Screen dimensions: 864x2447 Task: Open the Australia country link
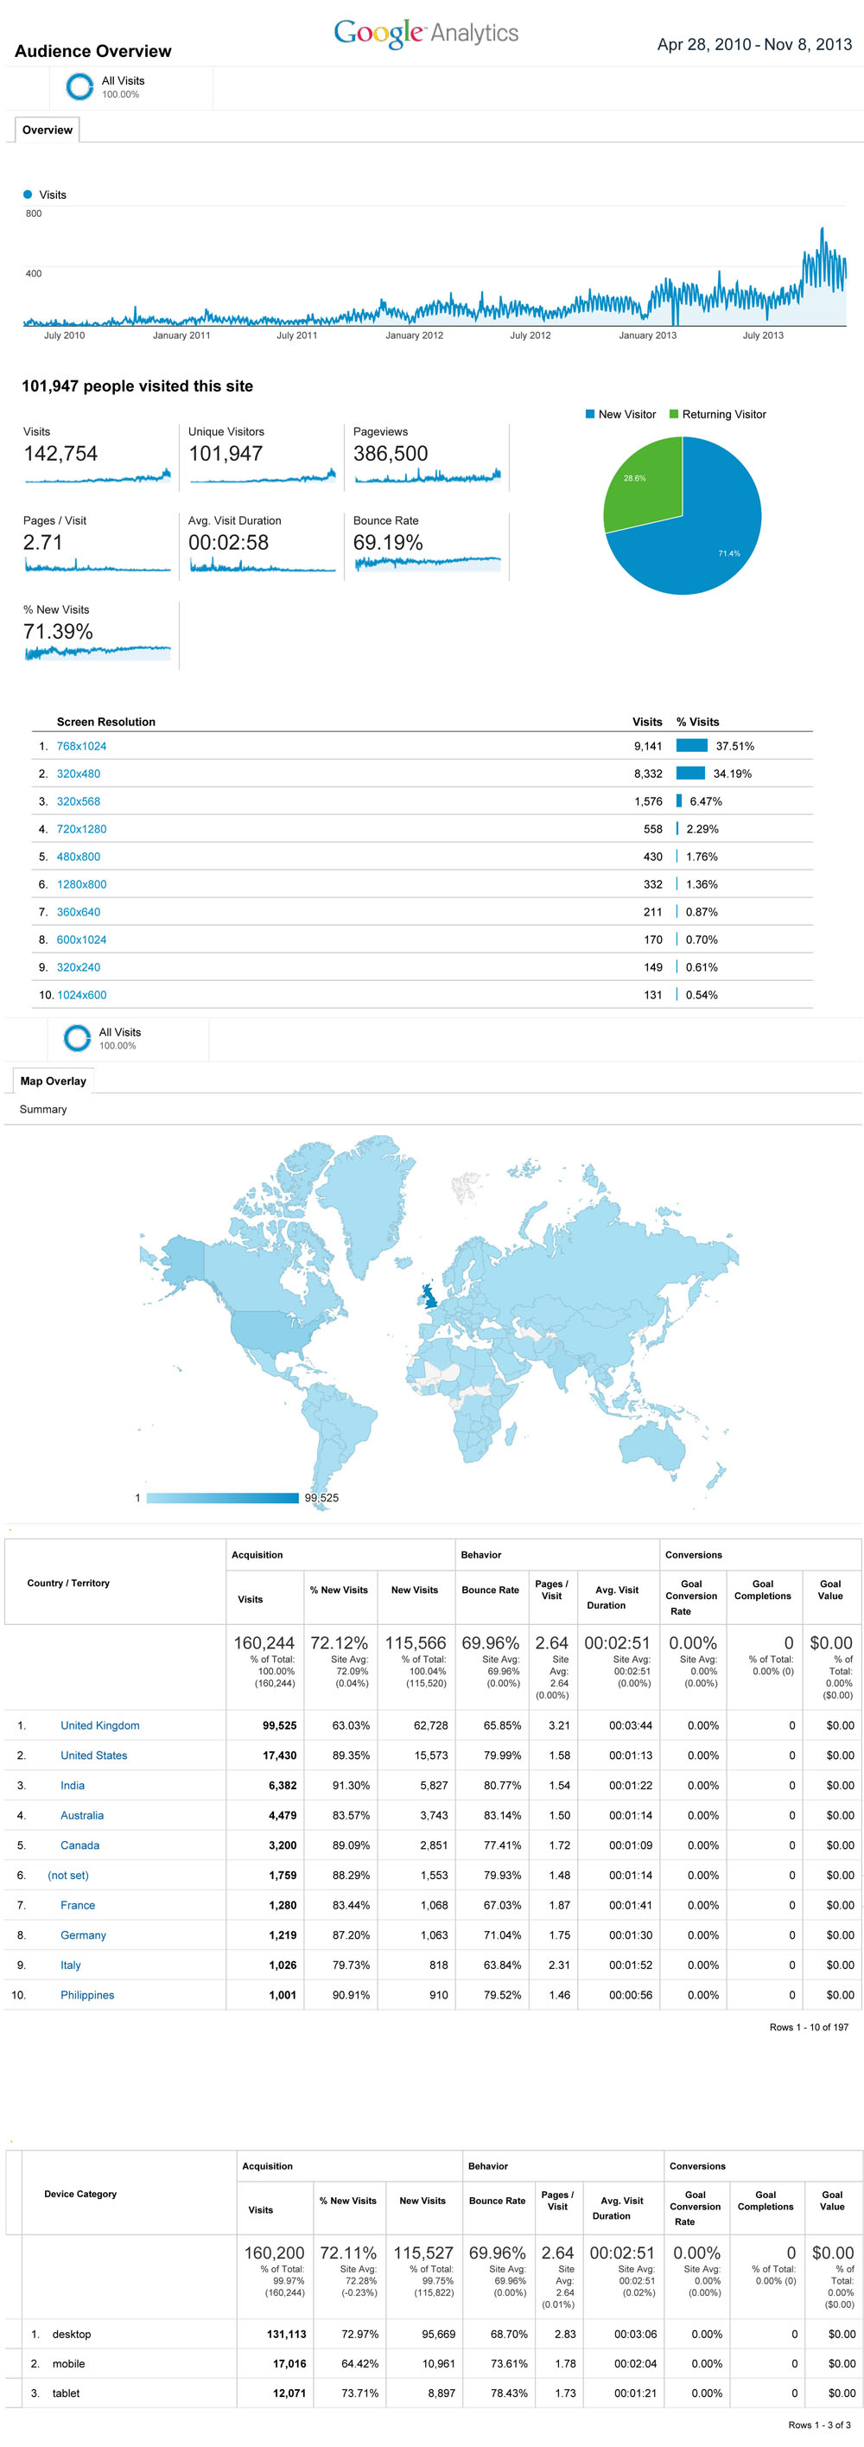[x=82, y=1815]
